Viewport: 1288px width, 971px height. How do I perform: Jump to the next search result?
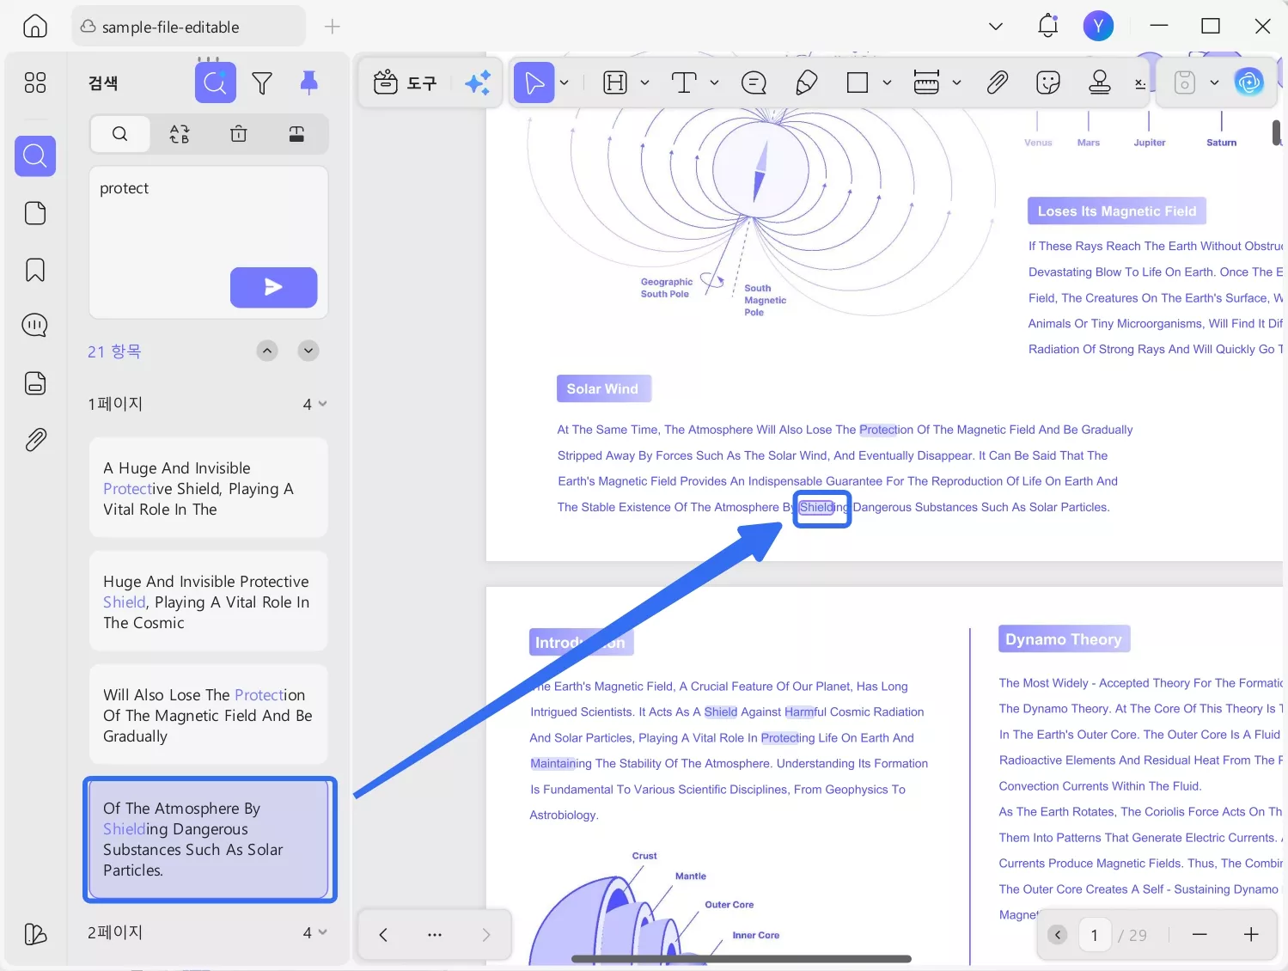tap(308, 351)
